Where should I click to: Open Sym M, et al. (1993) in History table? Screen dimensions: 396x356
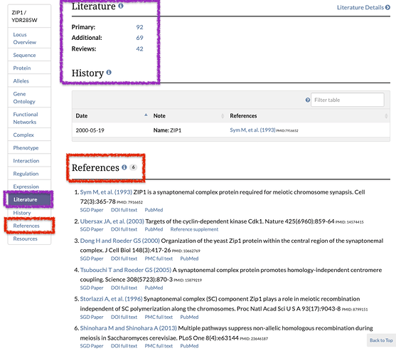pos(252,130)
